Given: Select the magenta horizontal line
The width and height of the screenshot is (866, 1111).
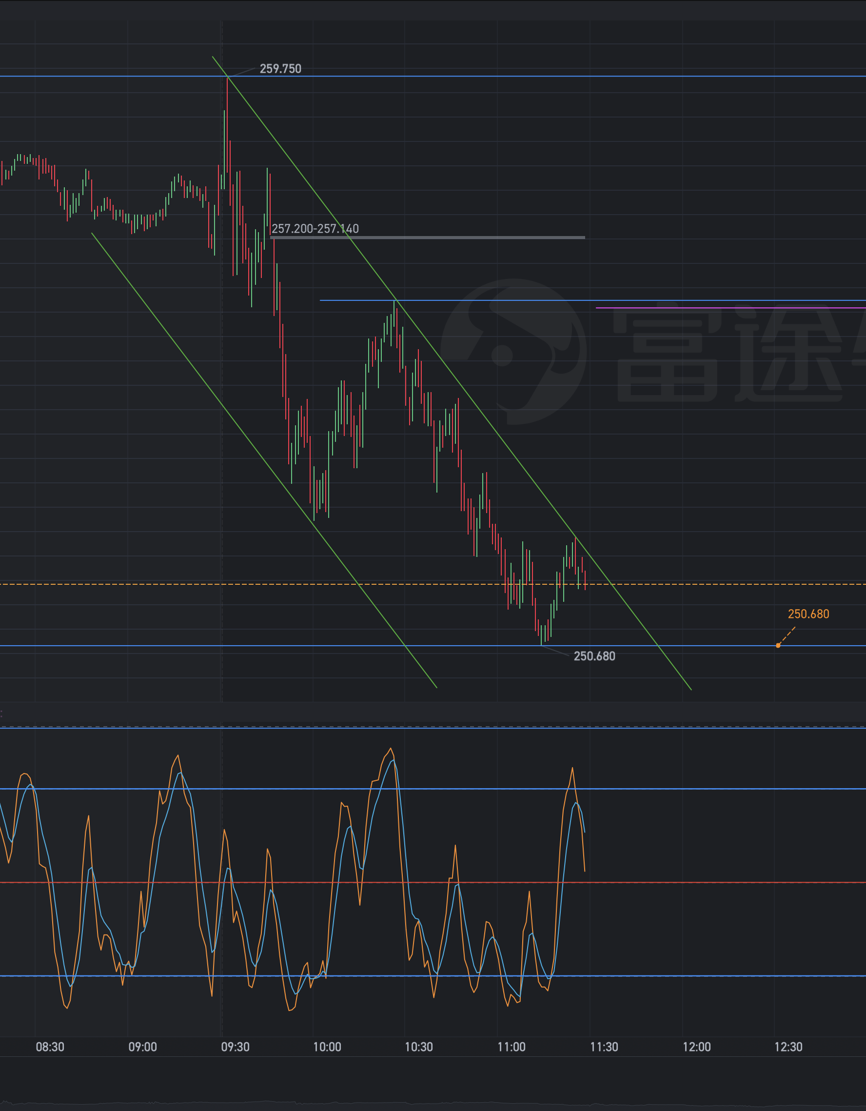Looking at the screenshot, I should 731,308.
